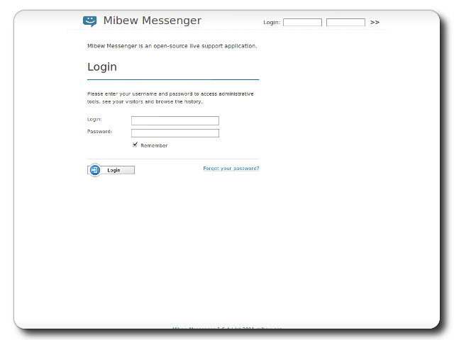Click the "Remember" label text
Image resolution: width=454 pixels, height=340 pixels.
[x=154, y=145]
